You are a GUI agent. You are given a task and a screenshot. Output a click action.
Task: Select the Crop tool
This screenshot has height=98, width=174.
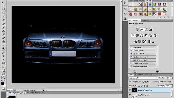click(x=4, y=17)
